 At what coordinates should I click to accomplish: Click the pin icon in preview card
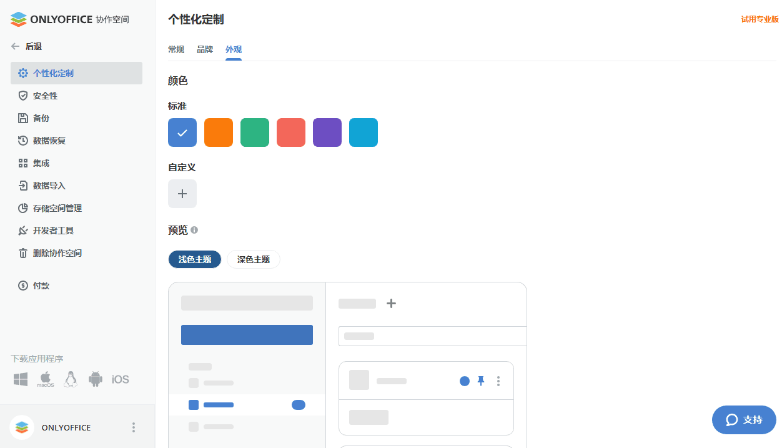pyautogui.click(x=481, y=381)
